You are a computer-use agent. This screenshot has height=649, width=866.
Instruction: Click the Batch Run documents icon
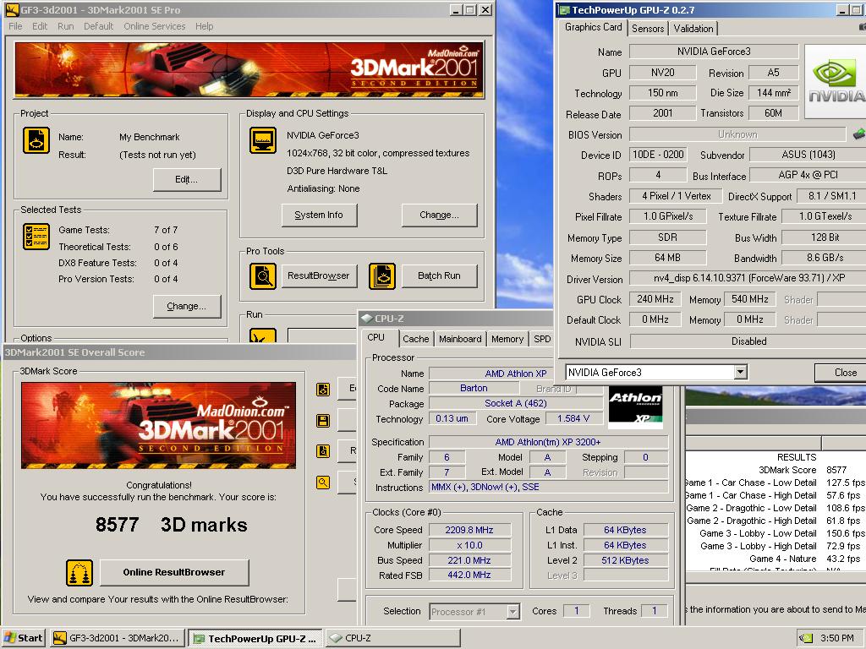click(x=382, y=276)
